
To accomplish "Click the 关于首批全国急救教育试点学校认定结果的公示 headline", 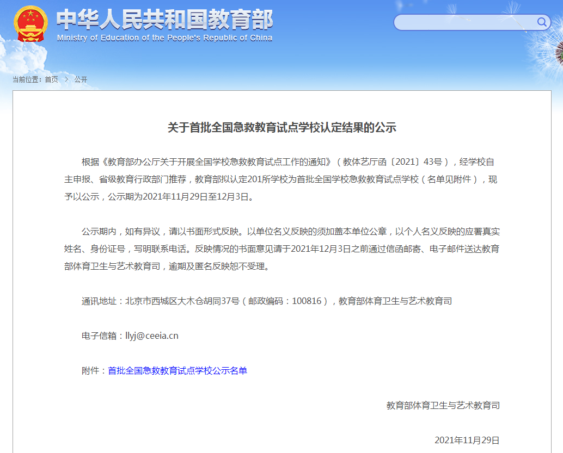I will click(282, 127).
